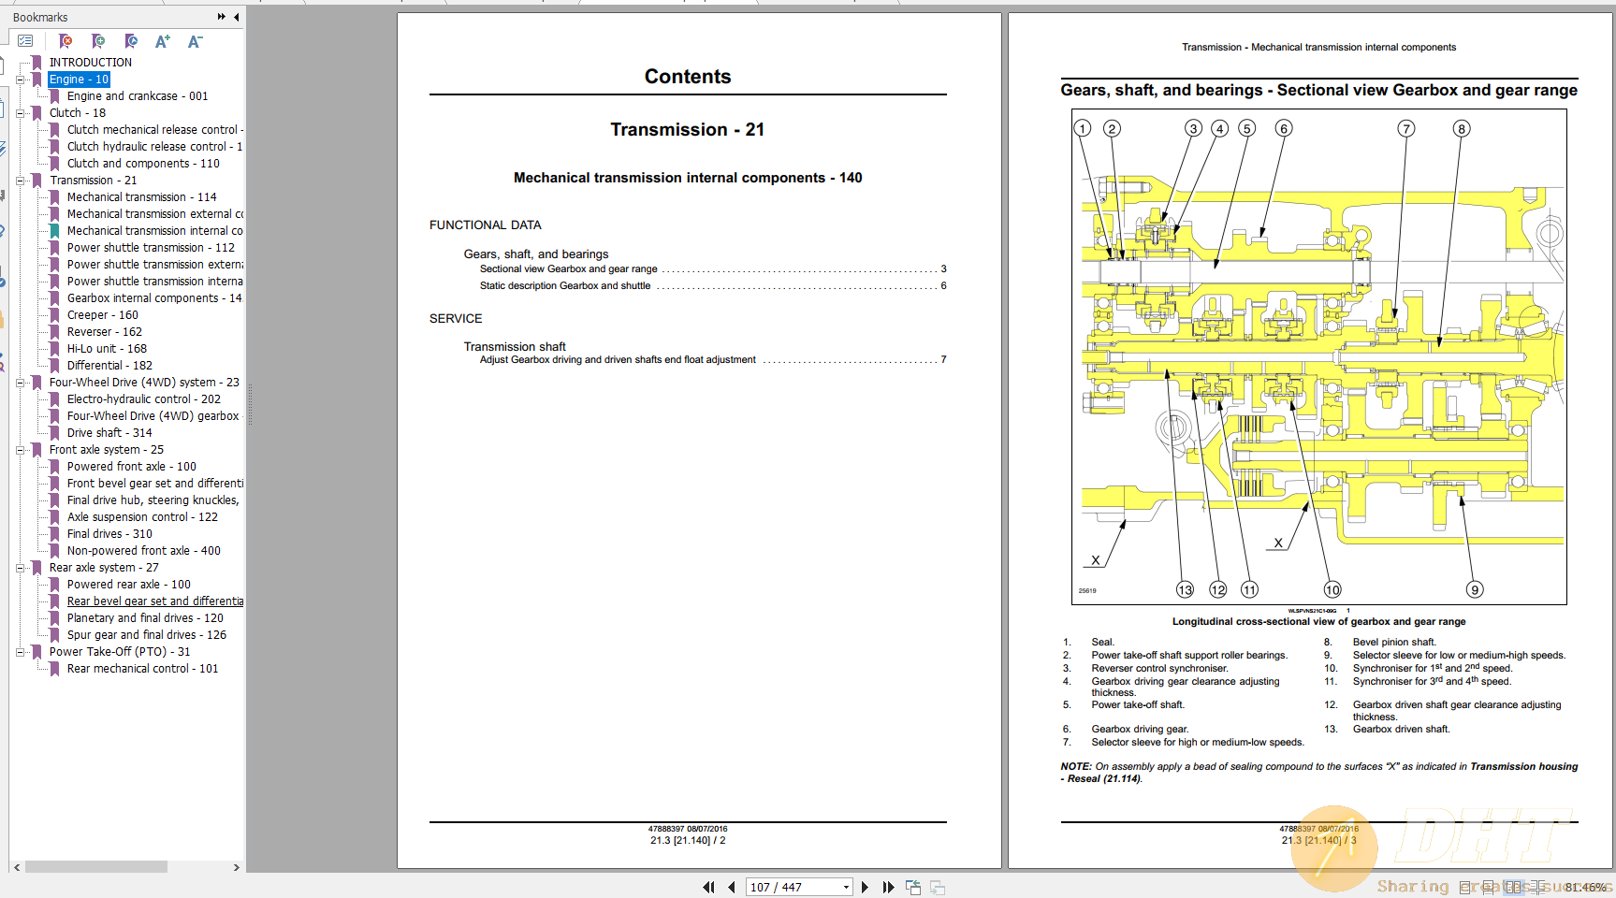Click the double-arrow panel expand control
The width and height of the screenshot is (1616, 898).
220,16
